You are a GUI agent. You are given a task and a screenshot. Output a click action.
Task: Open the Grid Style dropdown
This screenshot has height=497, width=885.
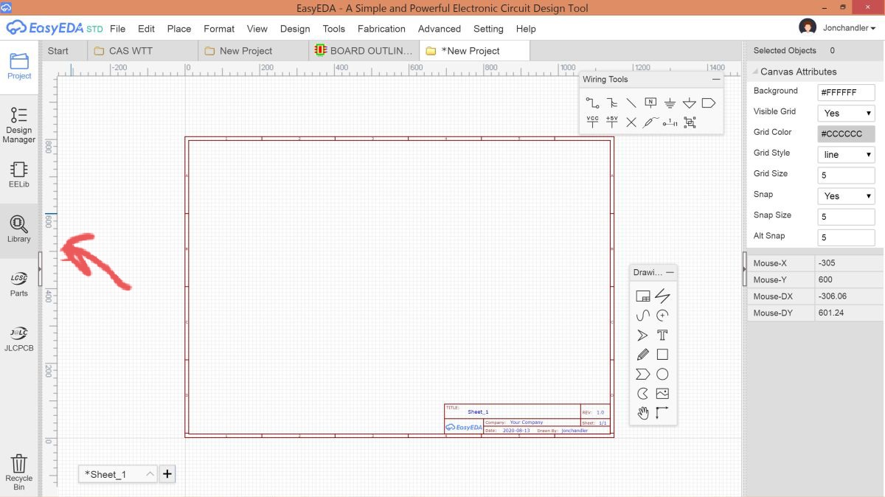[846, 155]
